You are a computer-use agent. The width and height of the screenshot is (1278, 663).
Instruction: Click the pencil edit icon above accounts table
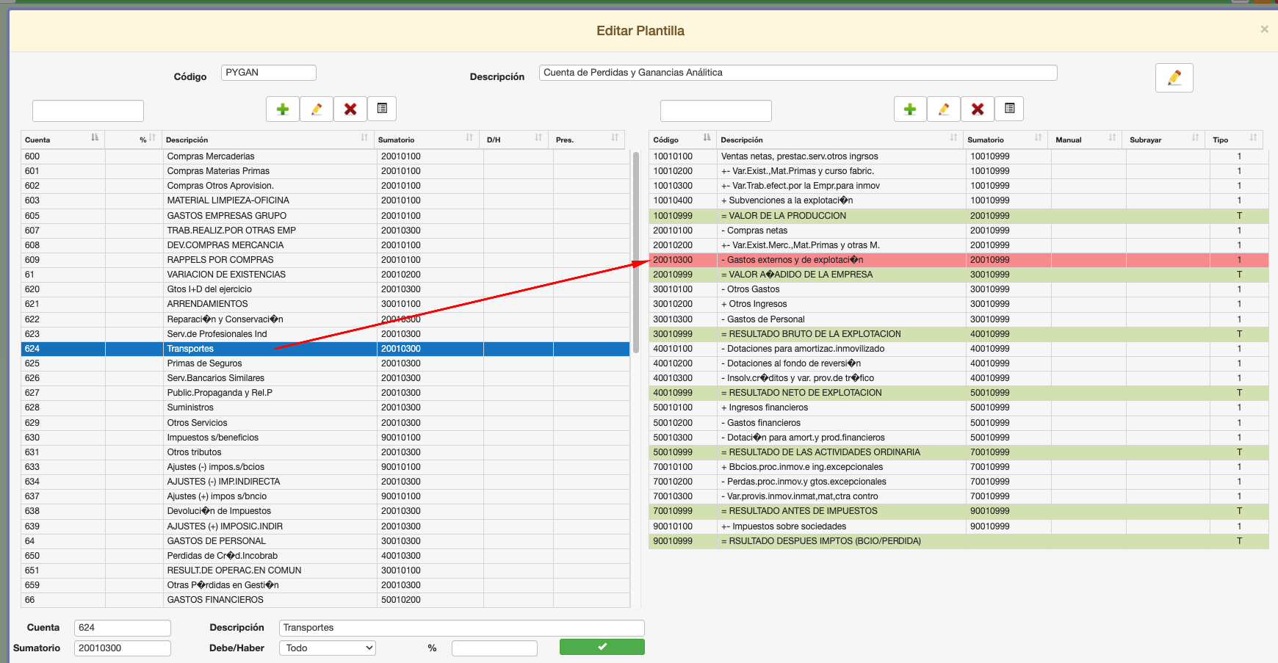tap(317, 109)
